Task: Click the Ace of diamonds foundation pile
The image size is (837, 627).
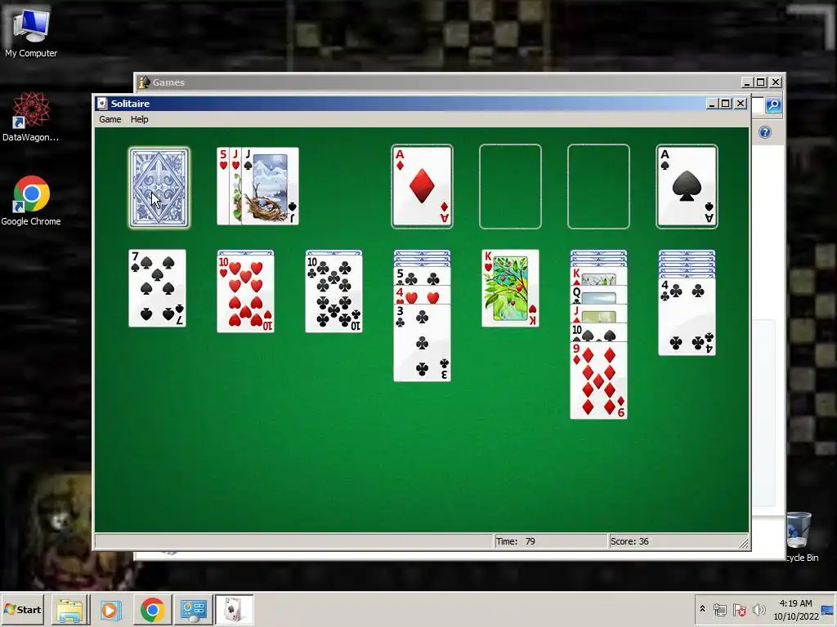Action: point(422,186)
